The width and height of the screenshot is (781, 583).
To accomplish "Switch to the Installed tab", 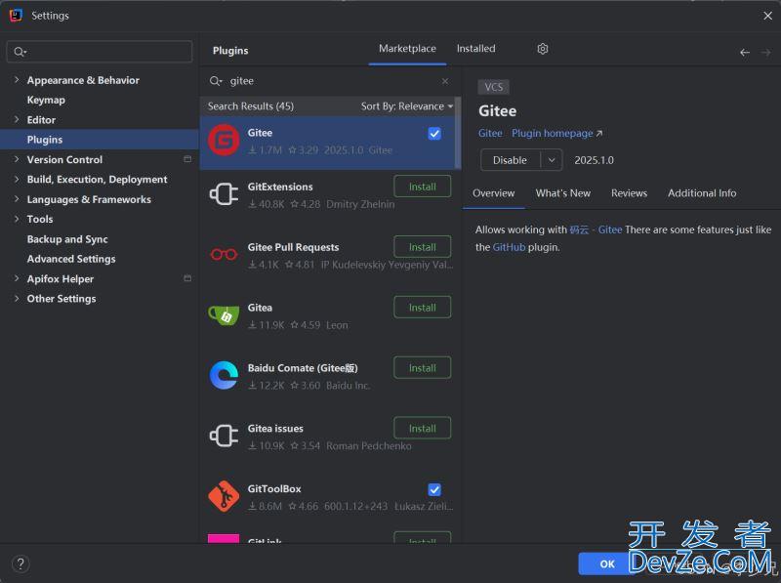I will tap(475, 49).
